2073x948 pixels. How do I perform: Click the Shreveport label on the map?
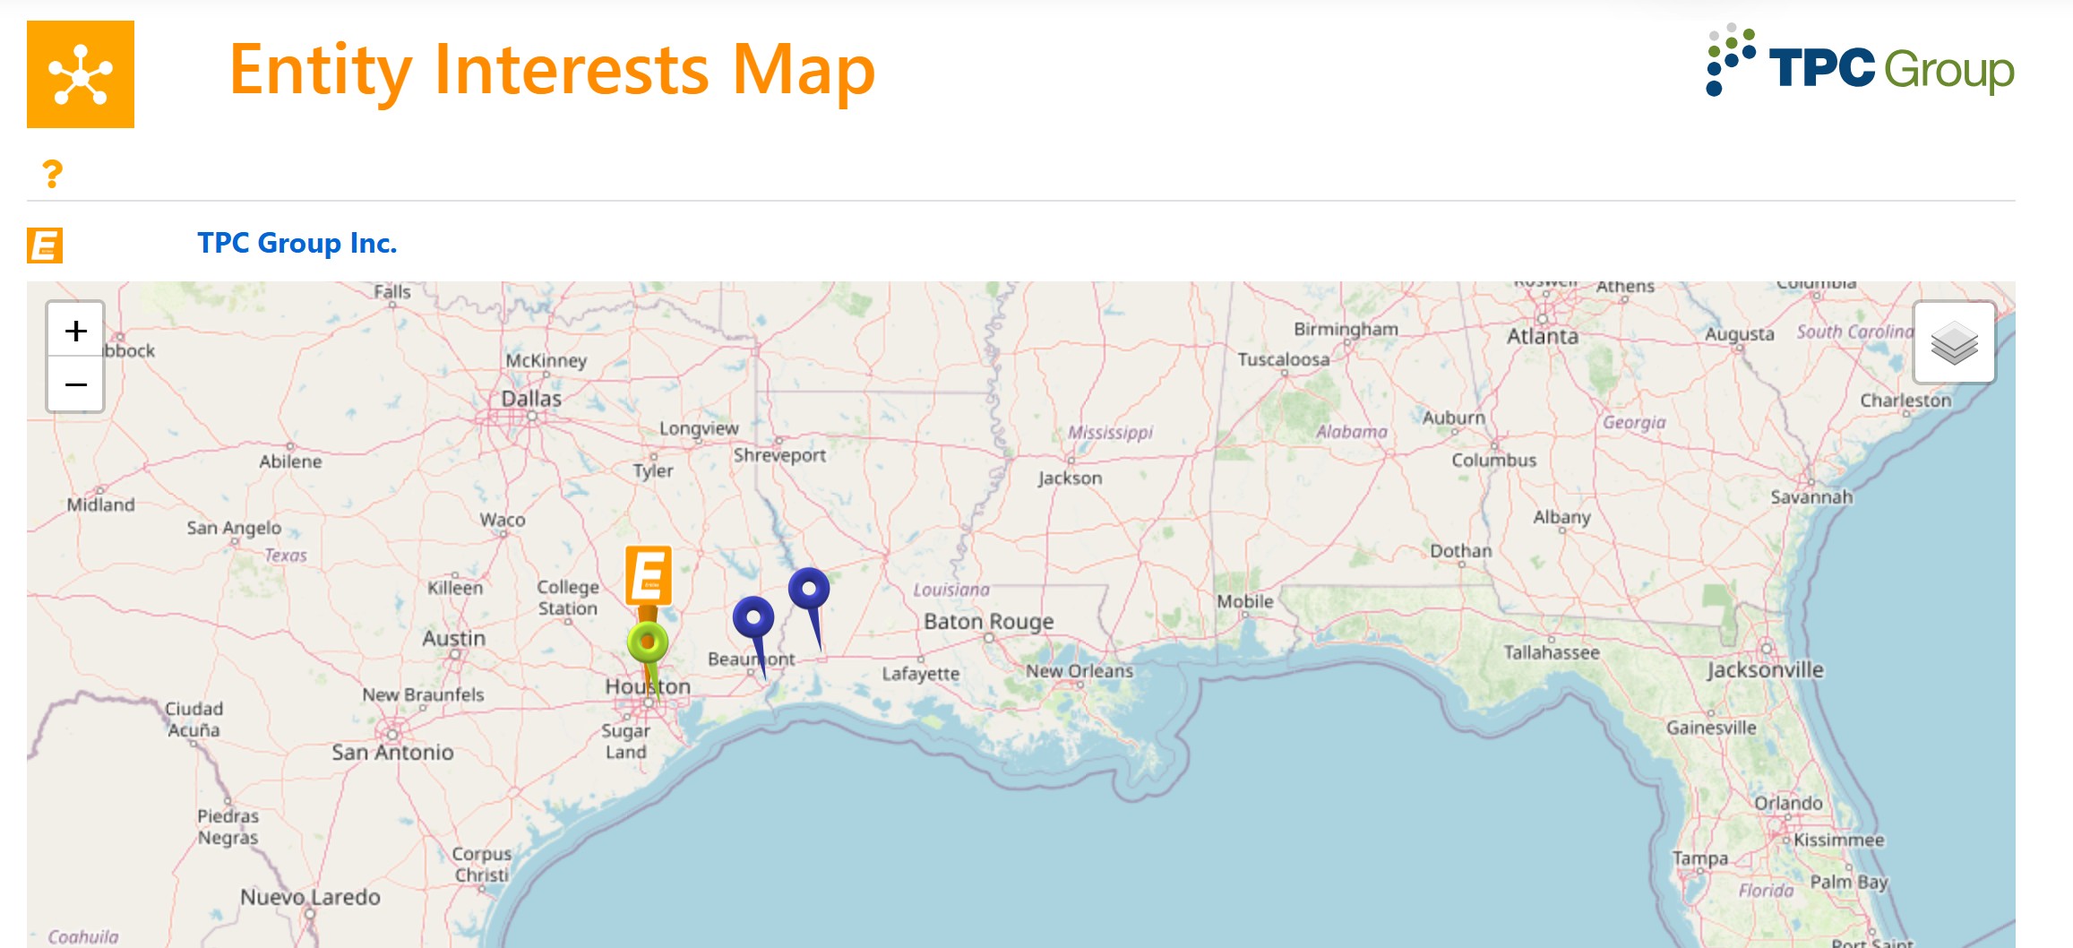pos(779,454)
